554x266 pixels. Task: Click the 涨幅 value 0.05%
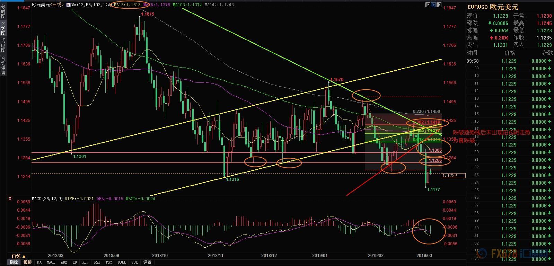[x=501, y=30]
